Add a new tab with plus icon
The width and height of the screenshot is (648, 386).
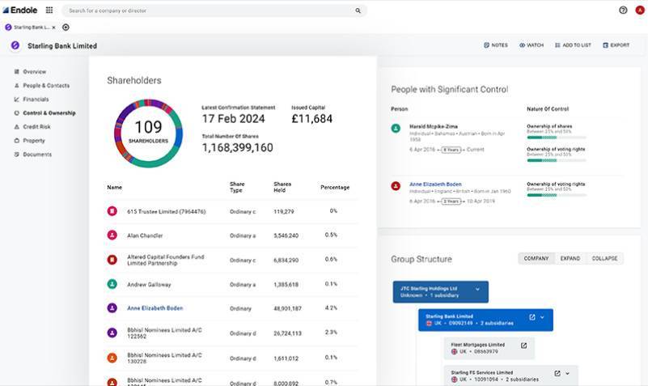click(66, 28)
